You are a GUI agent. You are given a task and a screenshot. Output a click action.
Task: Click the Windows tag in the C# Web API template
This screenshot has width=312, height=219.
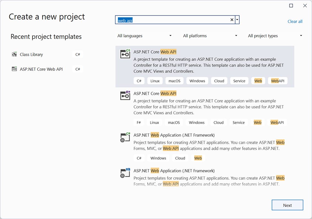point(197,81)
